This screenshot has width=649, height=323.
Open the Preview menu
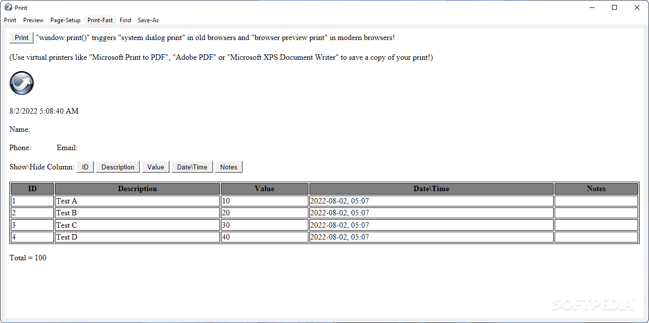(x=34, y=20)
